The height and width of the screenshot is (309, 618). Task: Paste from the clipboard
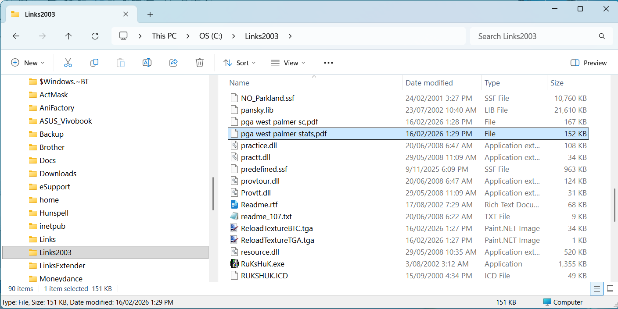click(x=121, y=63)
